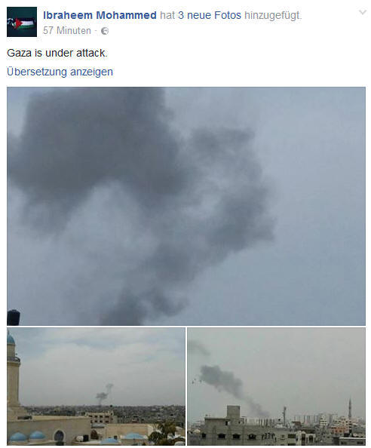View the mosque and distant smoke photo
371x448 pixels.
point(96,386)
